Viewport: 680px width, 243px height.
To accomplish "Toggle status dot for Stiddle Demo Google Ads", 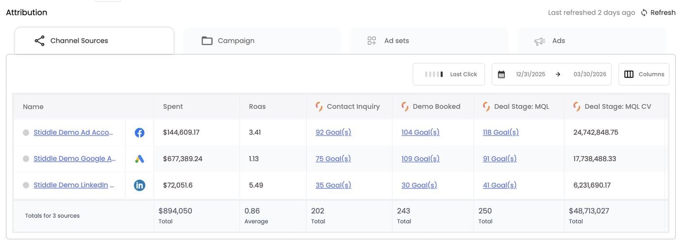I will [x=26, y=159].
